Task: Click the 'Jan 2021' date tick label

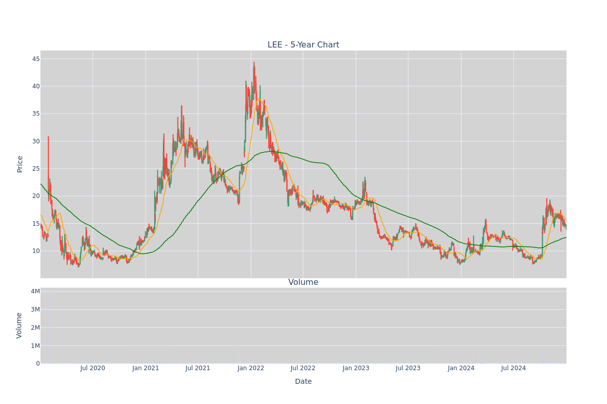Action: (x=146, y=368)
